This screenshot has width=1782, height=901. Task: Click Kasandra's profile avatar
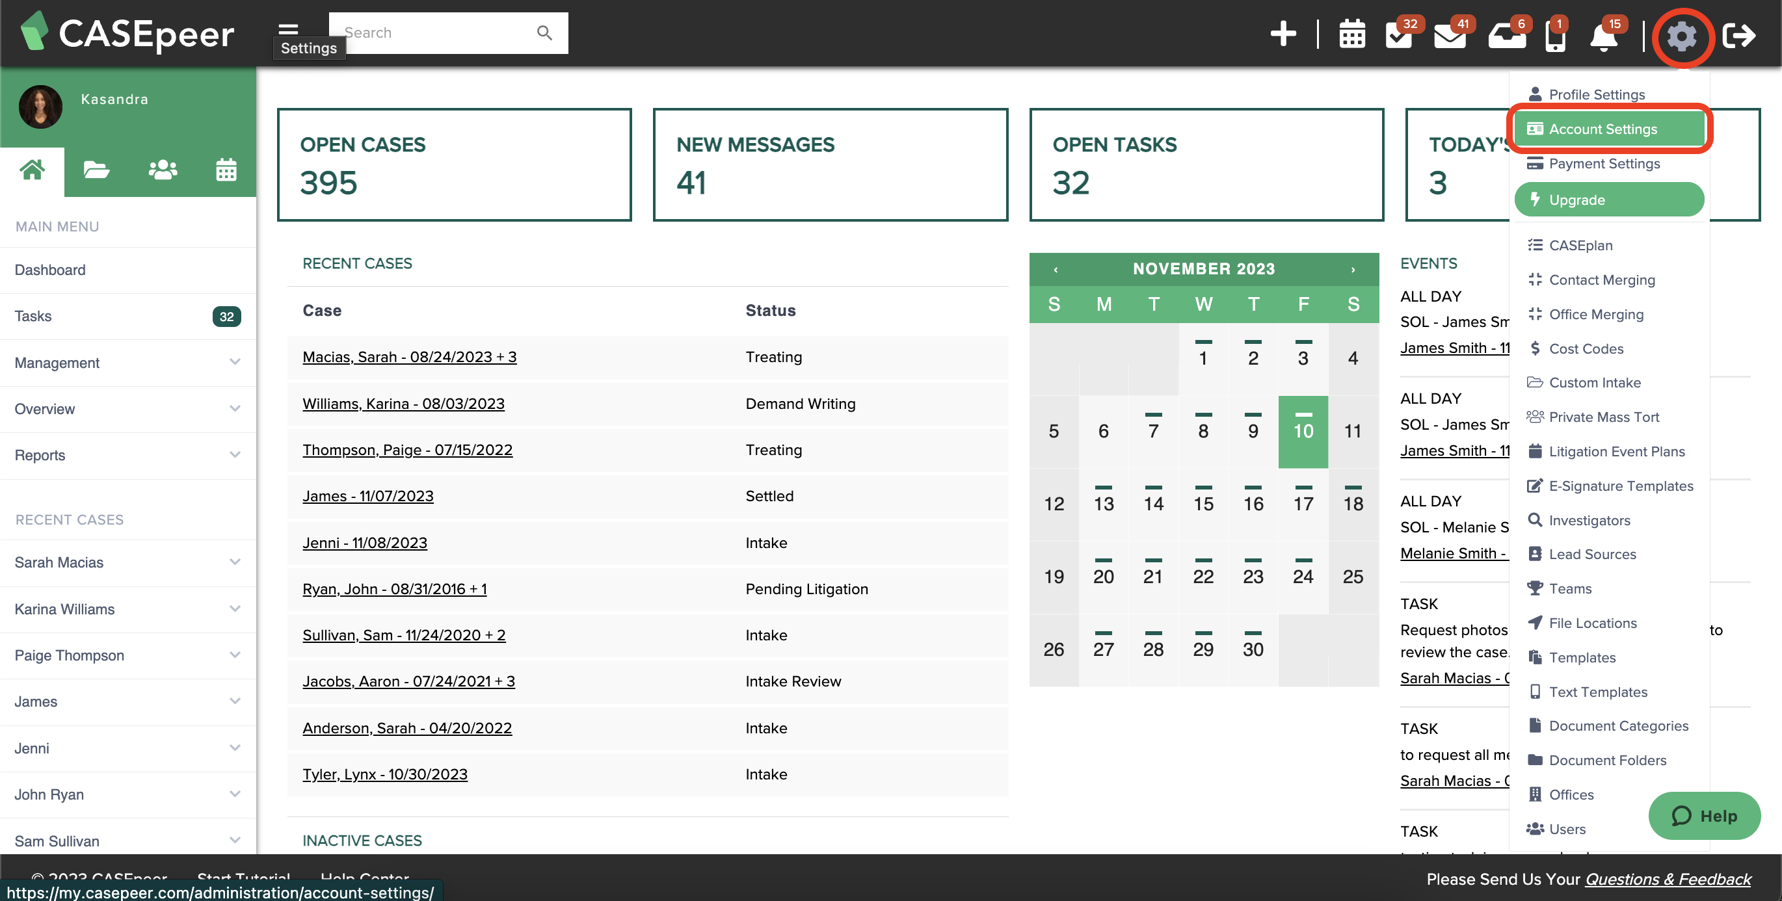click(40, 107)
